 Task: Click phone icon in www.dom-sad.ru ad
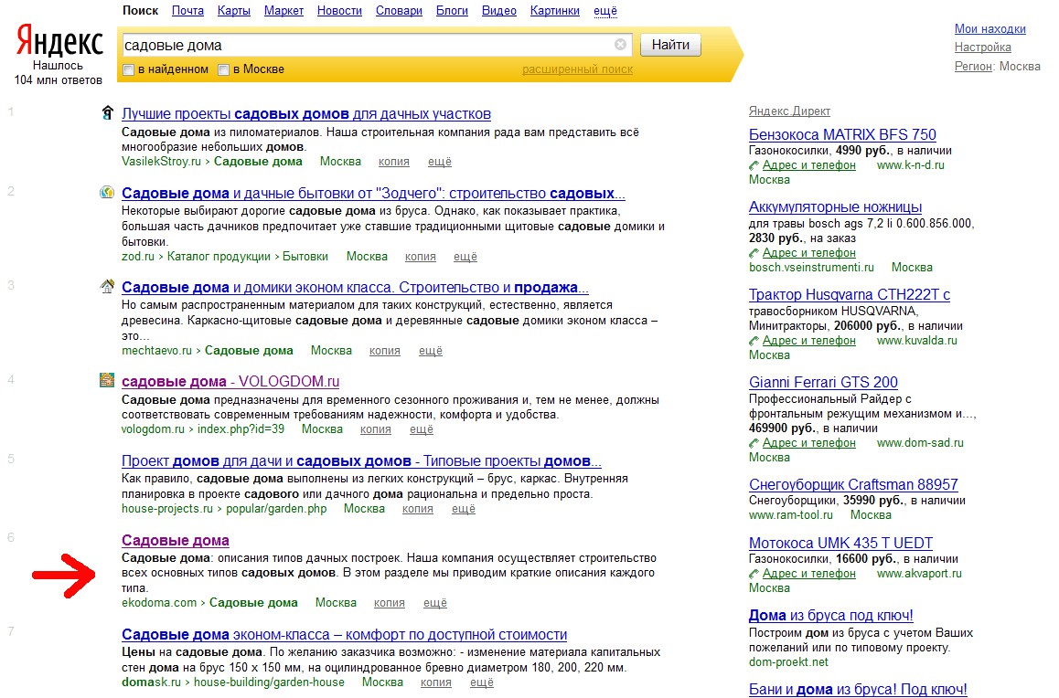754,444
